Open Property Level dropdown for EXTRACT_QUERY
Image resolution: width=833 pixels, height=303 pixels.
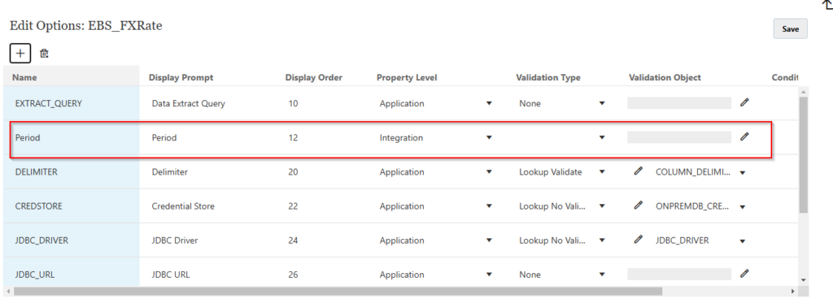(x=489, y=103)
